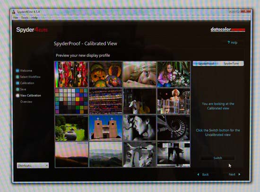The image size is (260, 192).
Task: Open the color checker chart thumbnail
Action: pos(71,101)
